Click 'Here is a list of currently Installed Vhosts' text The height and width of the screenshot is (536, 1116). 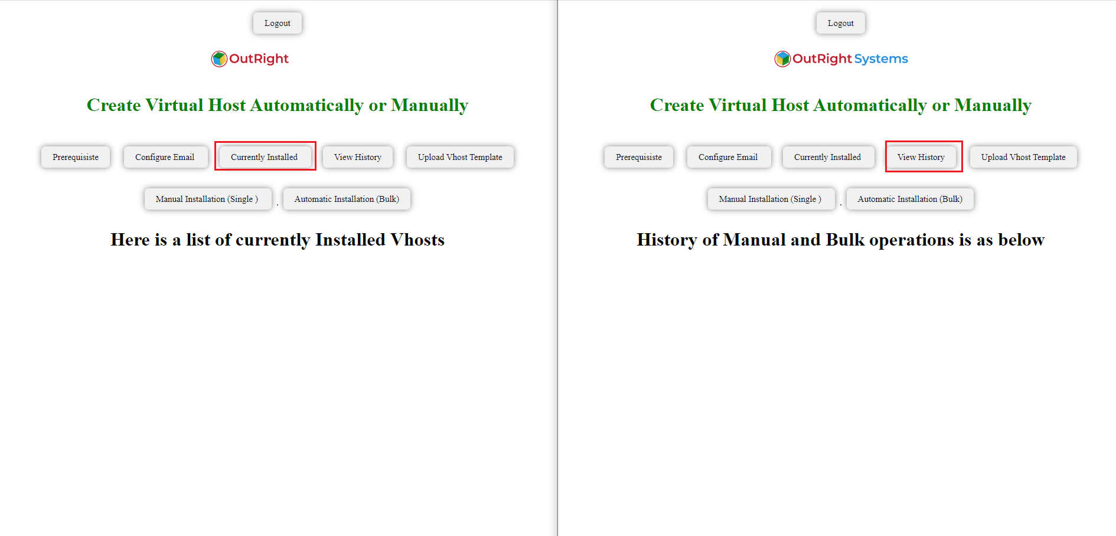[x=278, y=240]
